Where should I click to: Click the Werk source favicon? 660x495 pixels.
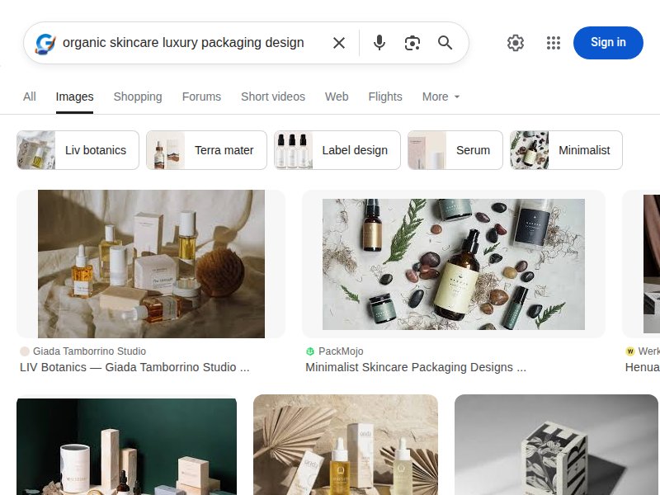pos(631,351)
